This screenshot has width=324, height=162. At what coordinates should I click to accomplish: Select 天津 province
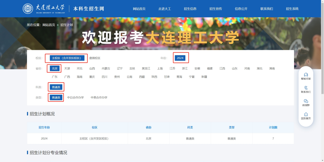[x=67, y=68]
